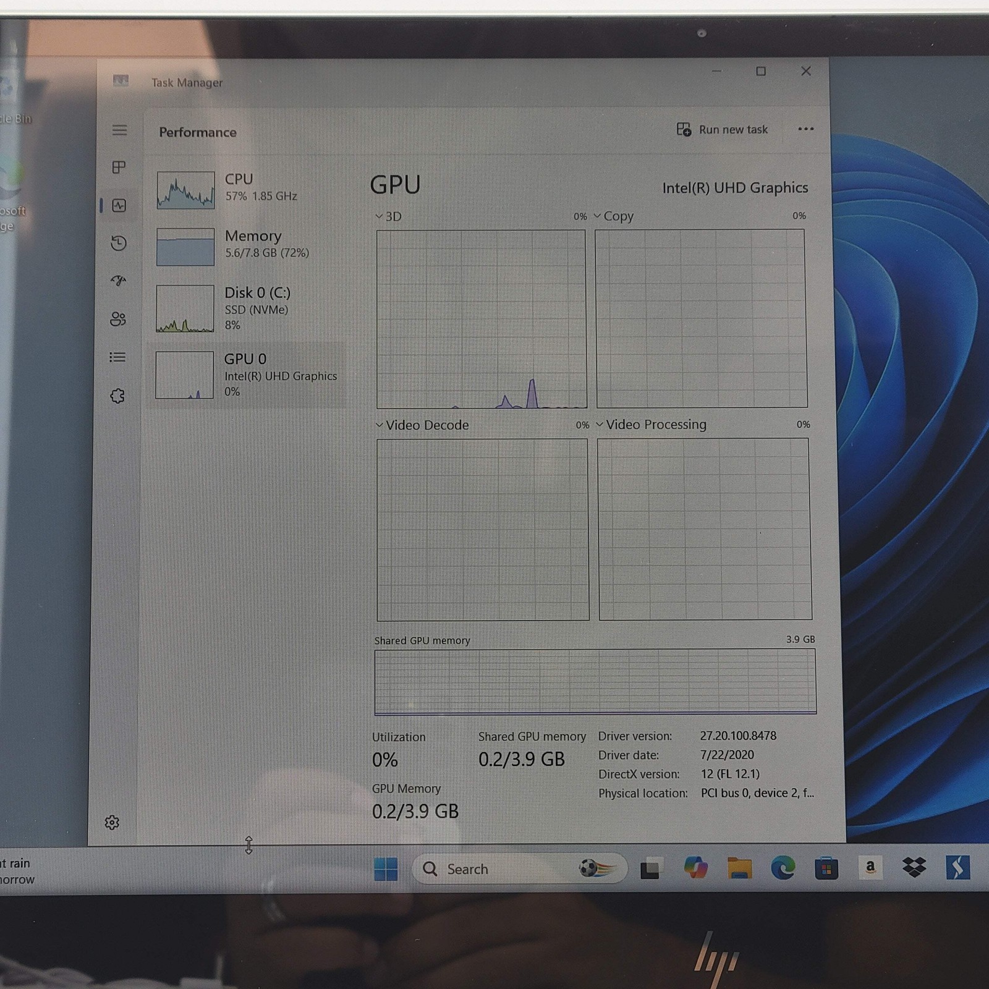The image size is (989, 989).
Task: Launch Copilot from the taskbar
Action: 696,868
